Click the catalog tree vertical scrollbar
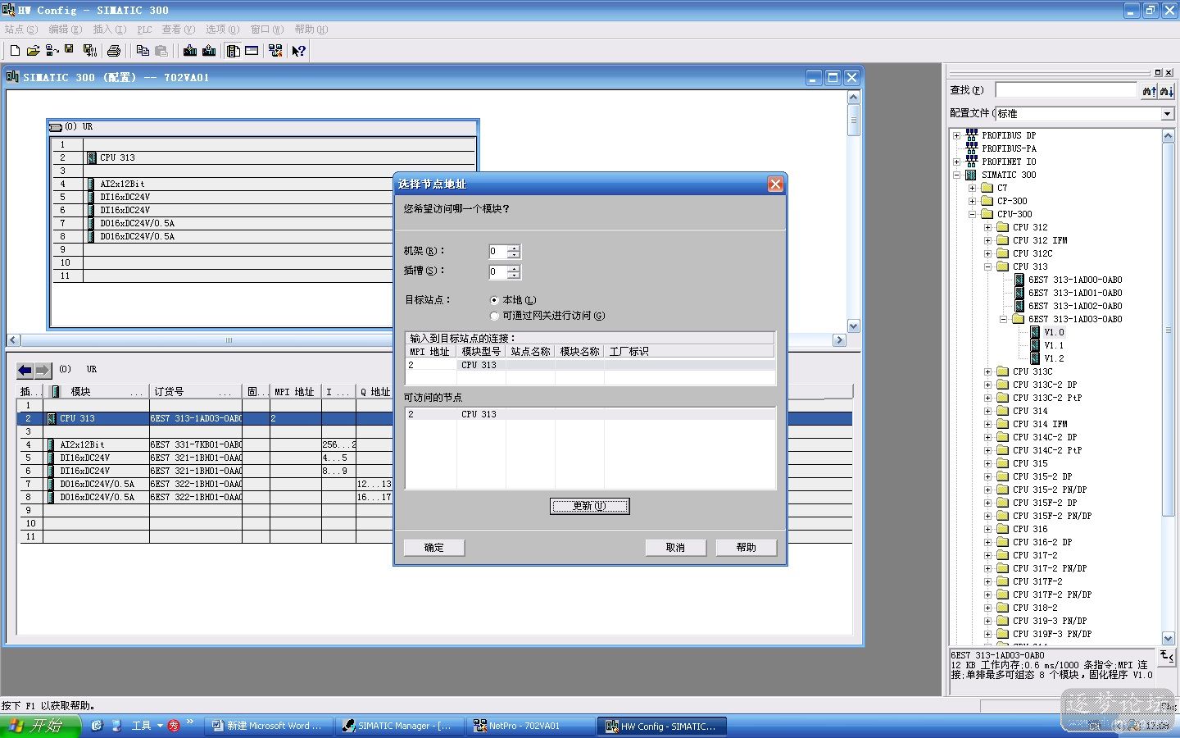Screen dimensions: 1180x738 [x=1169, y=385]
